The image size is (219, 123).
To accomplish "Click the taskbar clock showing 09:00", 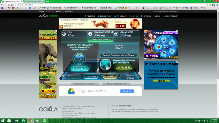I will pyautogui.click(x=214, y=121).
